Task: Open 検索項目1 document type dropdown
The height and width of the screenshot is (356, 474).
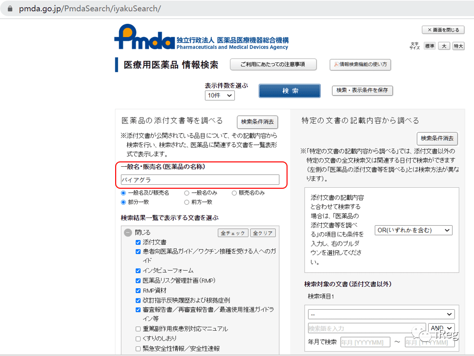Action: (x=381, y=315)
